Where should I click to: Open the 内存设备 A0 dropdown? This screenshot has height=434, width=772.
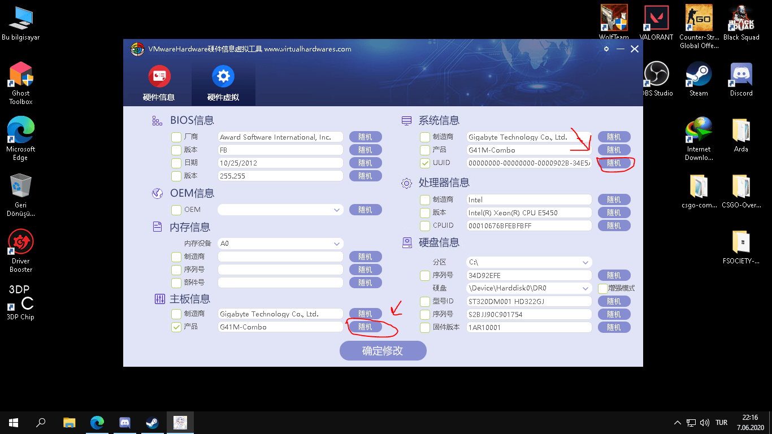pyautogui.click(x=337, y=244)
